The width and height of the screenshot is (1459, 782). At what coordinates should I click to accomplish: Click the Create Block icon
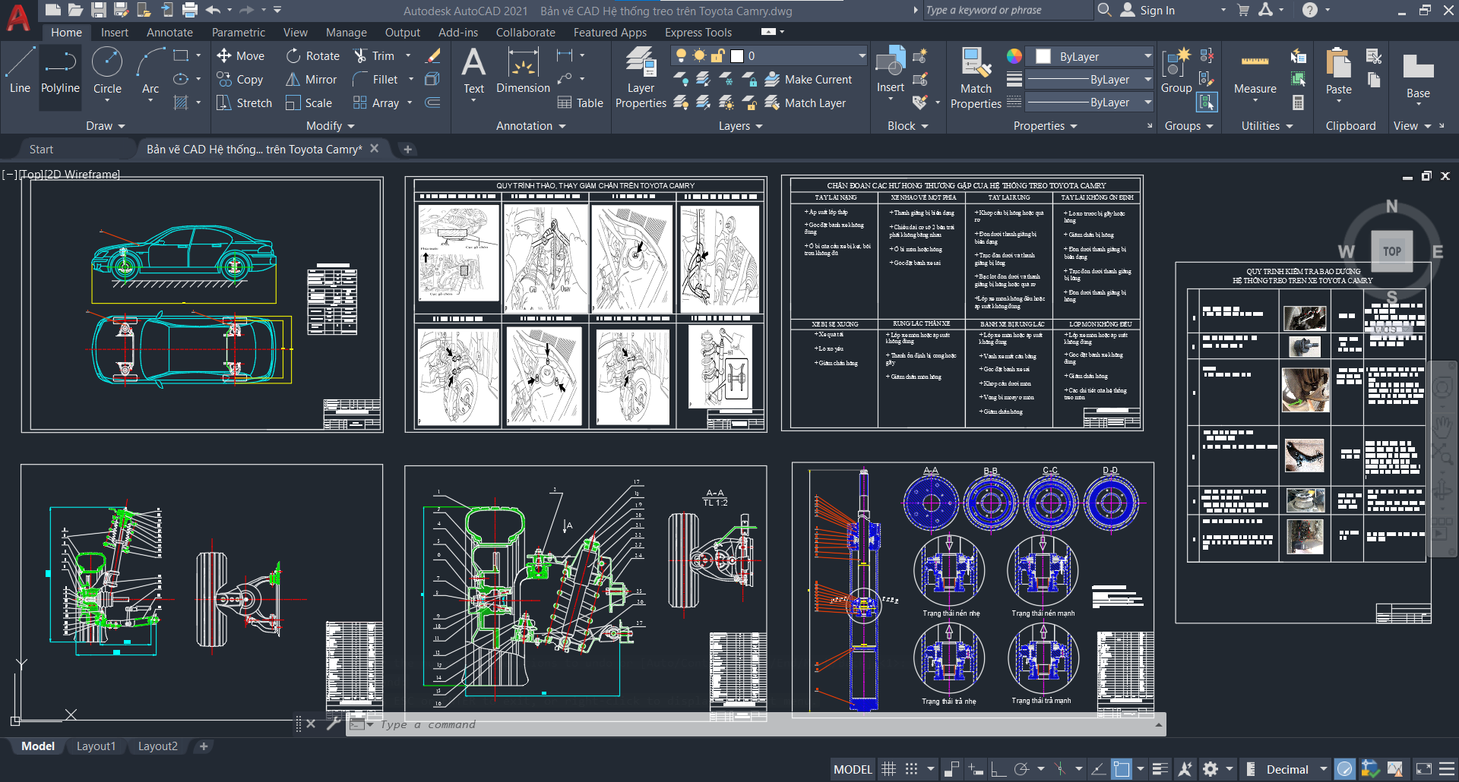pyautogui.click(x=920, y=55)
